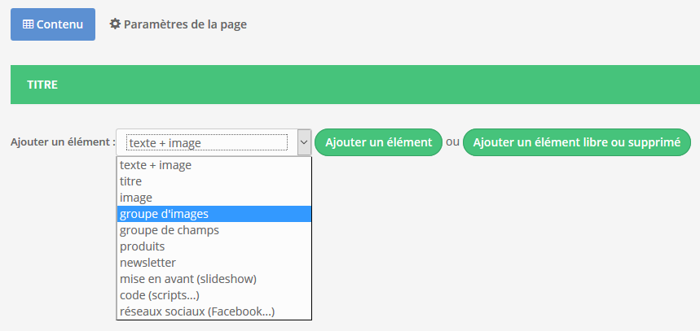Click the green 'Ajouter un élément' button

click(379, 142)
